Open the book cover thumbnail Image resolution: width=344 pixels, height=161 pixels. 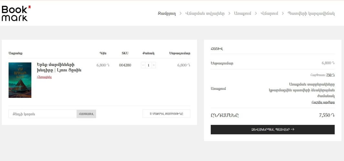click(x=20, y=80)
